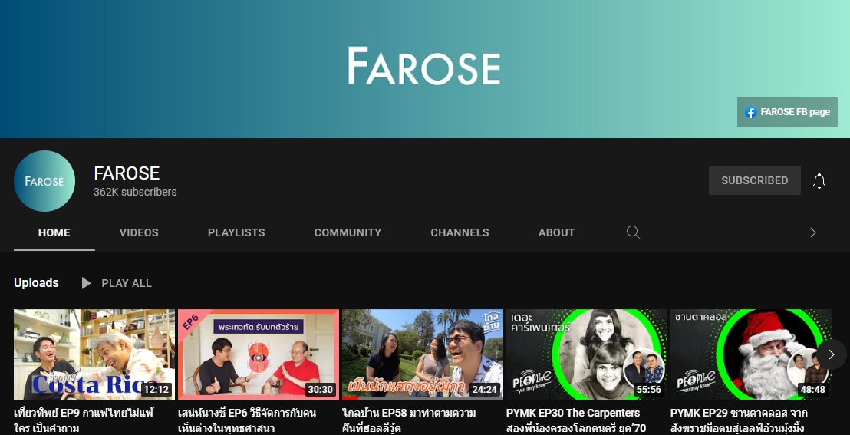Click the FAROSE channel name text
This screenshot has width=850, height=435.
point(127,173)
